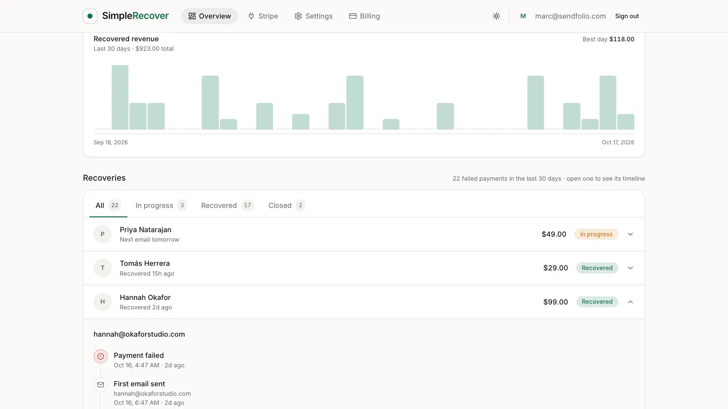The height and width of the screenshot is (409, 728).
Task: Click "First email sent" timeline title
Action: pyautogui.click(x=139, y=384)
